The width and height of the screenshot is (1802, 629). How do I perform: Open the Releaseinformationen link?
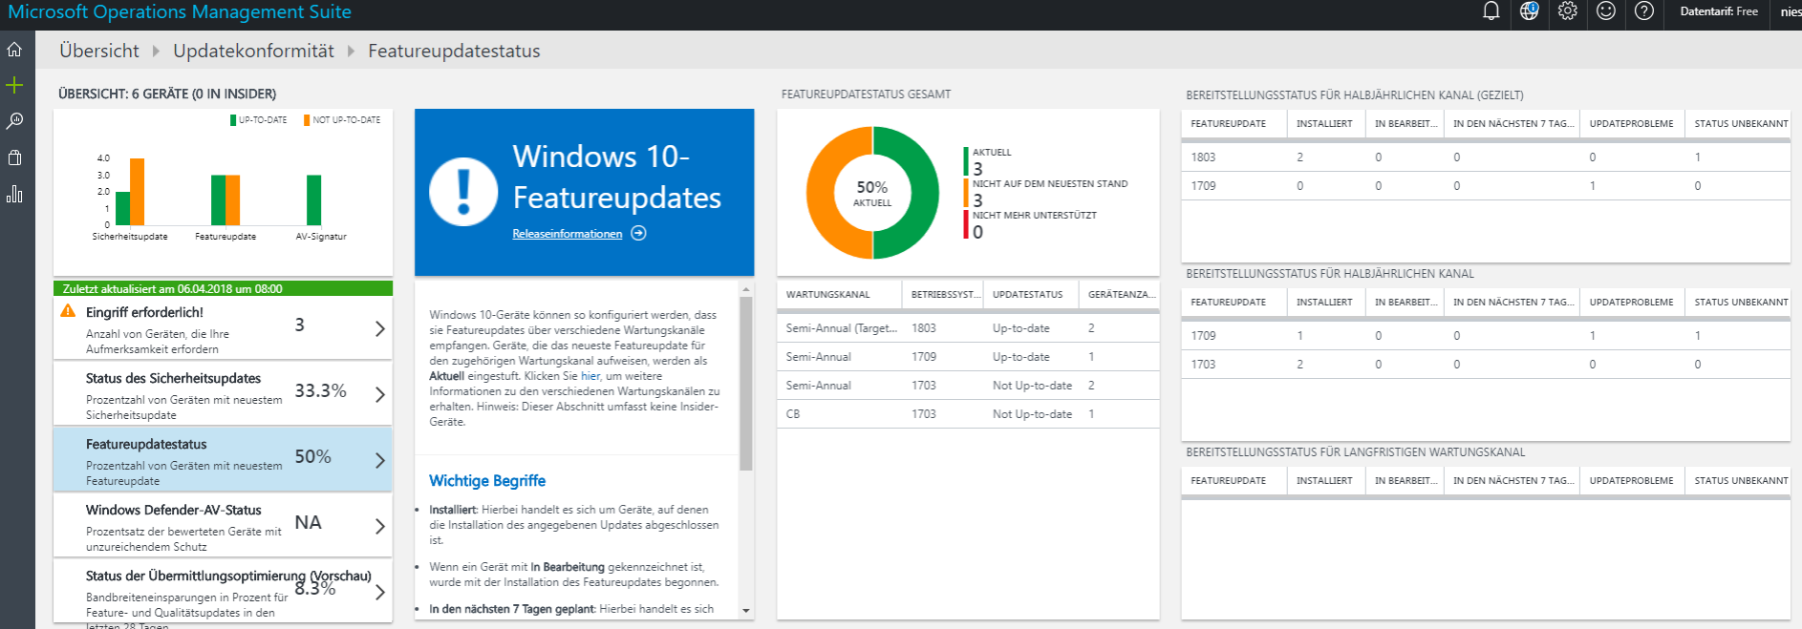click(x=567, y=234)
